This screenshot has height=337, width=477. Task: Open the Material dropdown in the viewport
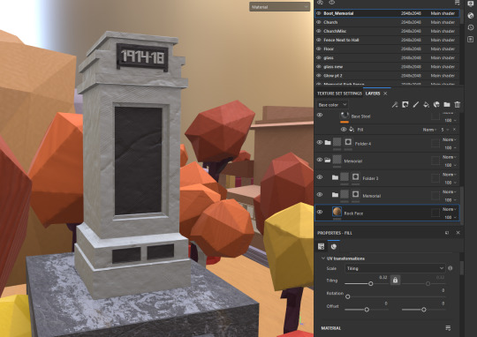(x=279, y=7)
